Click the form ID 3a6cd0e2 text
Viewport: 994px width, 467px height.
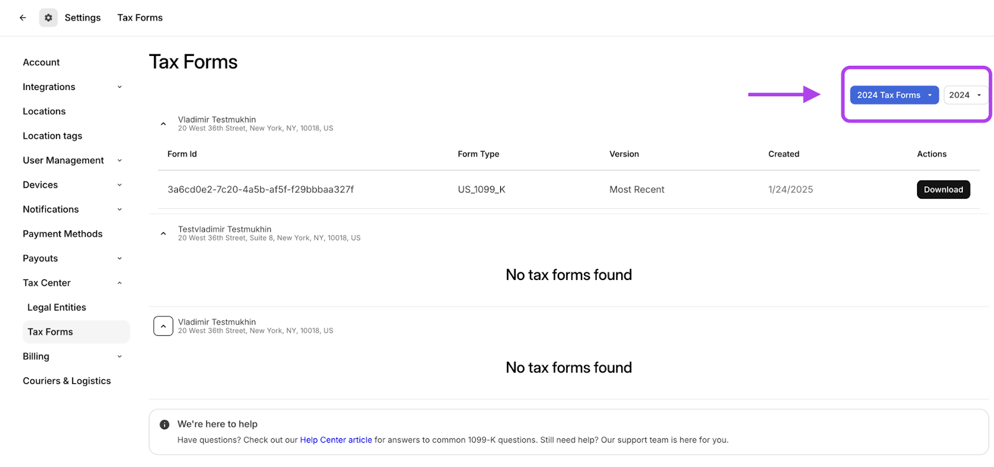260,189
